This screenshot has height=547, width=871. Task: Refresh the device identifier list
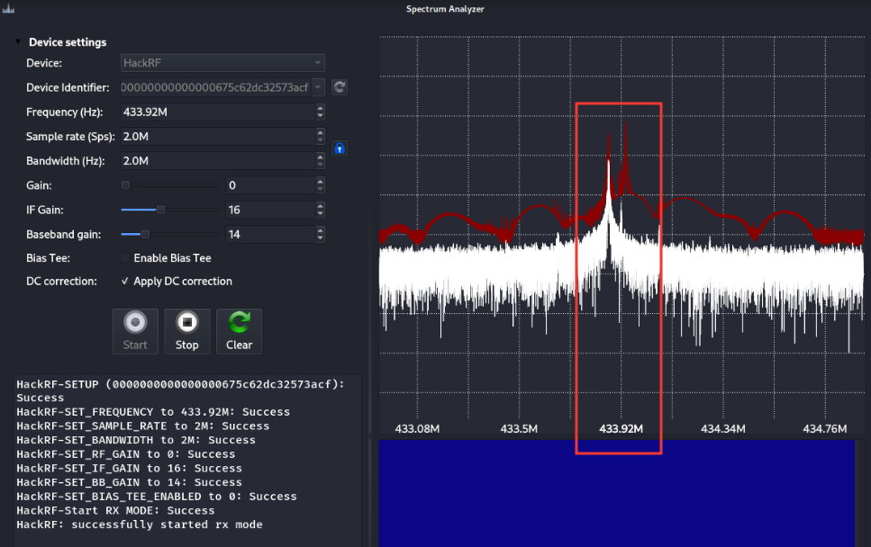coord(340,87)
